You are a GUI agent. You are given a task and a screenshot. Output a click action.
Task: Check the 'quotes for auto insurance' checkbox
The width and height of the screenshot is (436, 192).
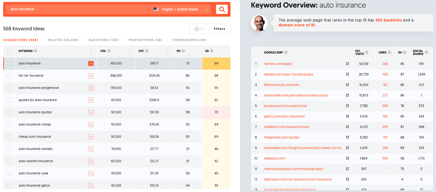click(9, 100)
